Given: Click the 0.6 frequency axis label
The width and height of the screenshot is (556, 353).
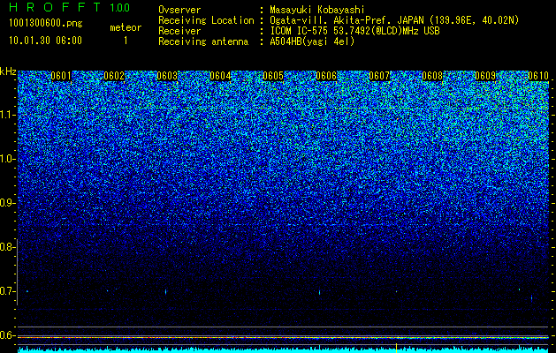Looking at the screenshot, I should [x=8, y=335].
